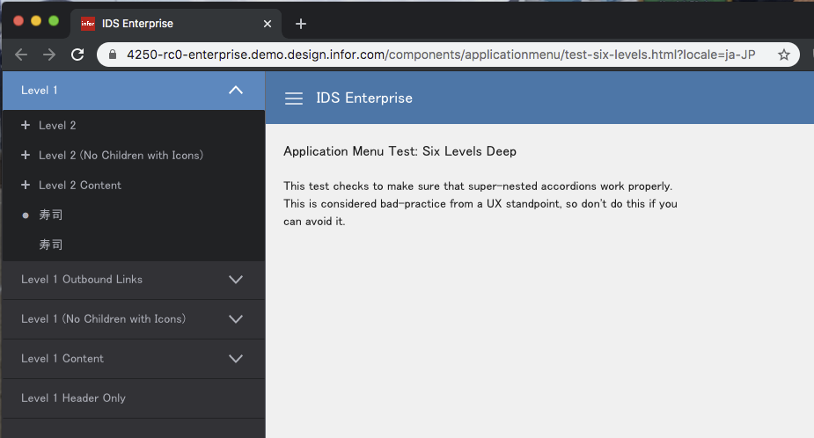Expand the Level 1 Content chevron

tap(236, 359)
